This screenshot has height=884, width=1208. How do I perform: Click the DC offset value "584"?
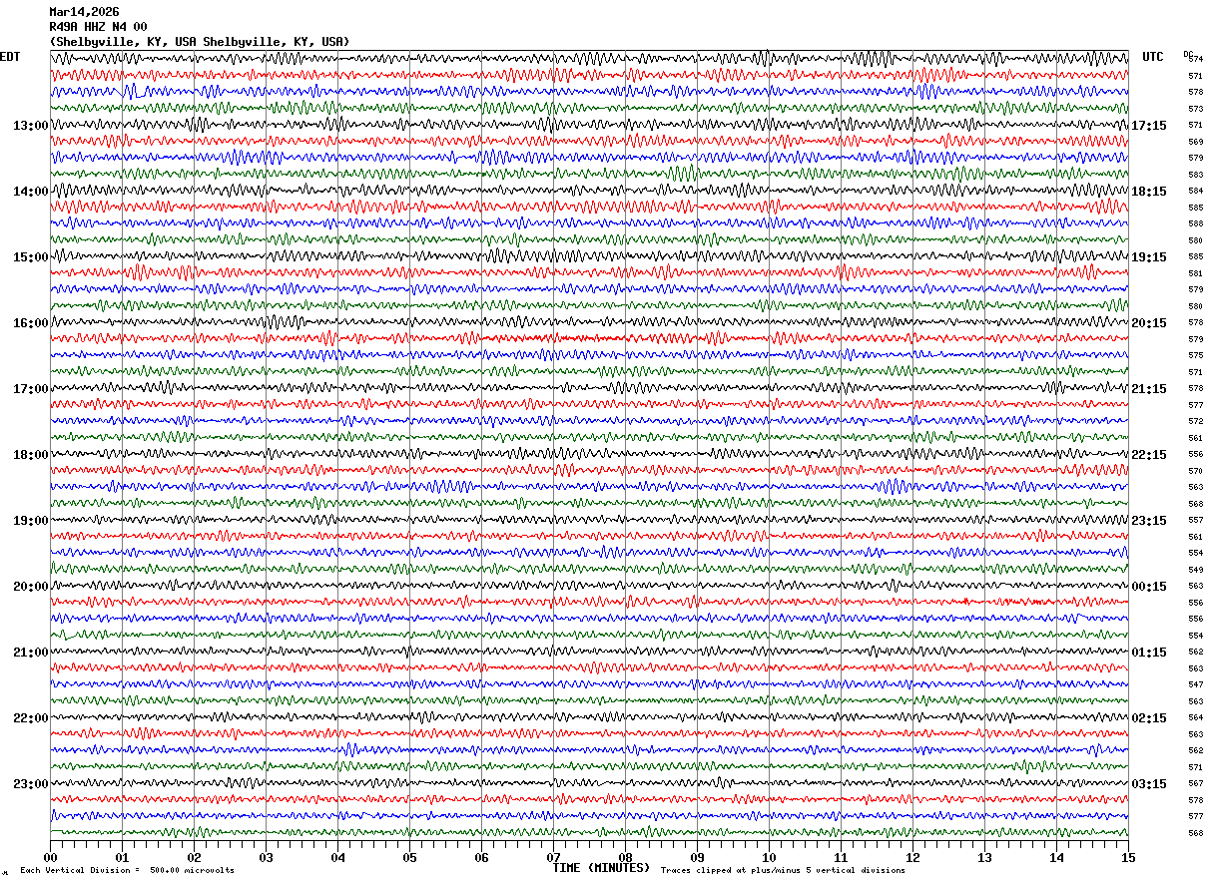(1195, 192)
